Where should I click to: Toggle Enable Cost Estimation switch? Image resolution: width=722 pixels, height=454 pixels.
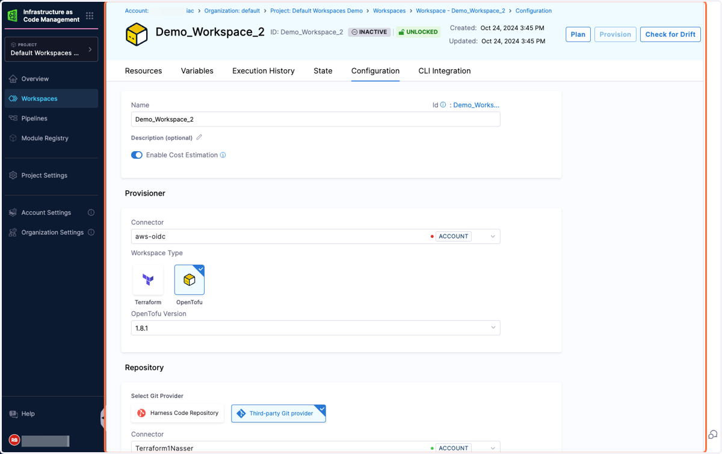[x=137, y=155]
